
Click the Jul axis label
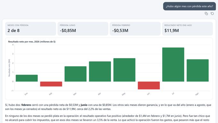(173, 93)
